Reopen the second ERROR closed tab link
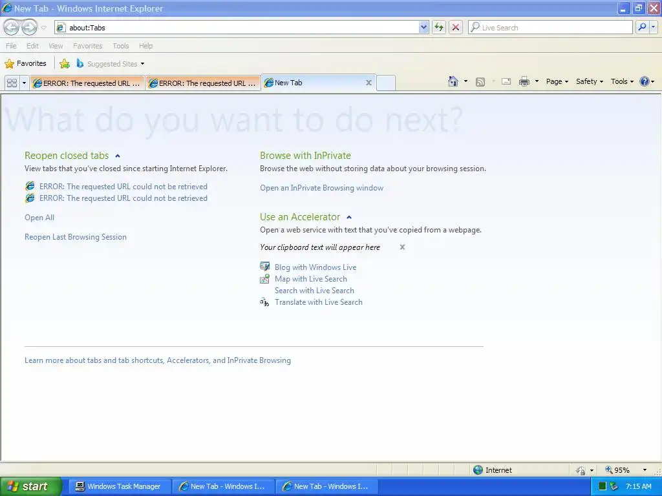Screen dimensions: 662x496 tap(123, 198)
